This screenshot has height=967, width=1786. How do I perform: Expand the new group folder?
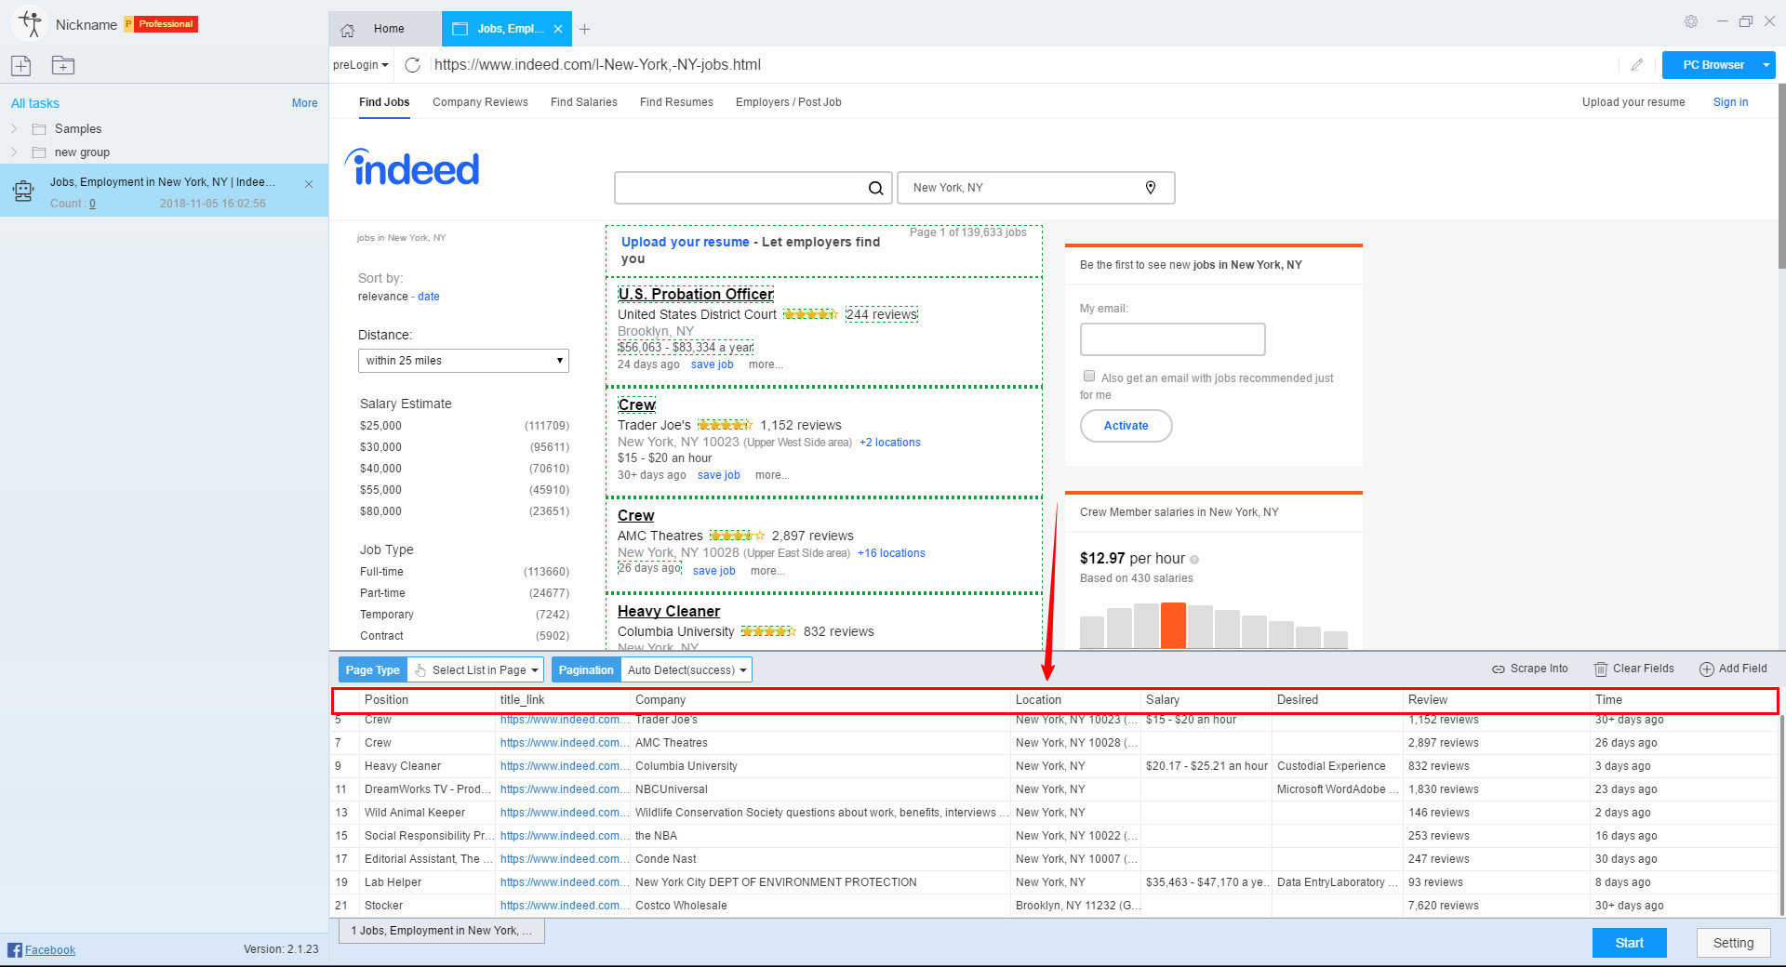pyautogui.click(x=14, y=152)
